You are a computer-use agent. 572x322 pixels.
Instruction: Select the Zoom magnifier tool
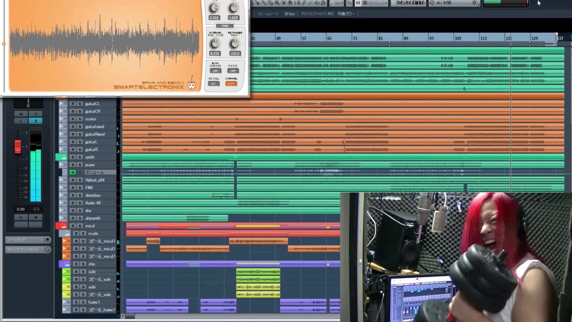pyautogui.click(x=277, y=3)
